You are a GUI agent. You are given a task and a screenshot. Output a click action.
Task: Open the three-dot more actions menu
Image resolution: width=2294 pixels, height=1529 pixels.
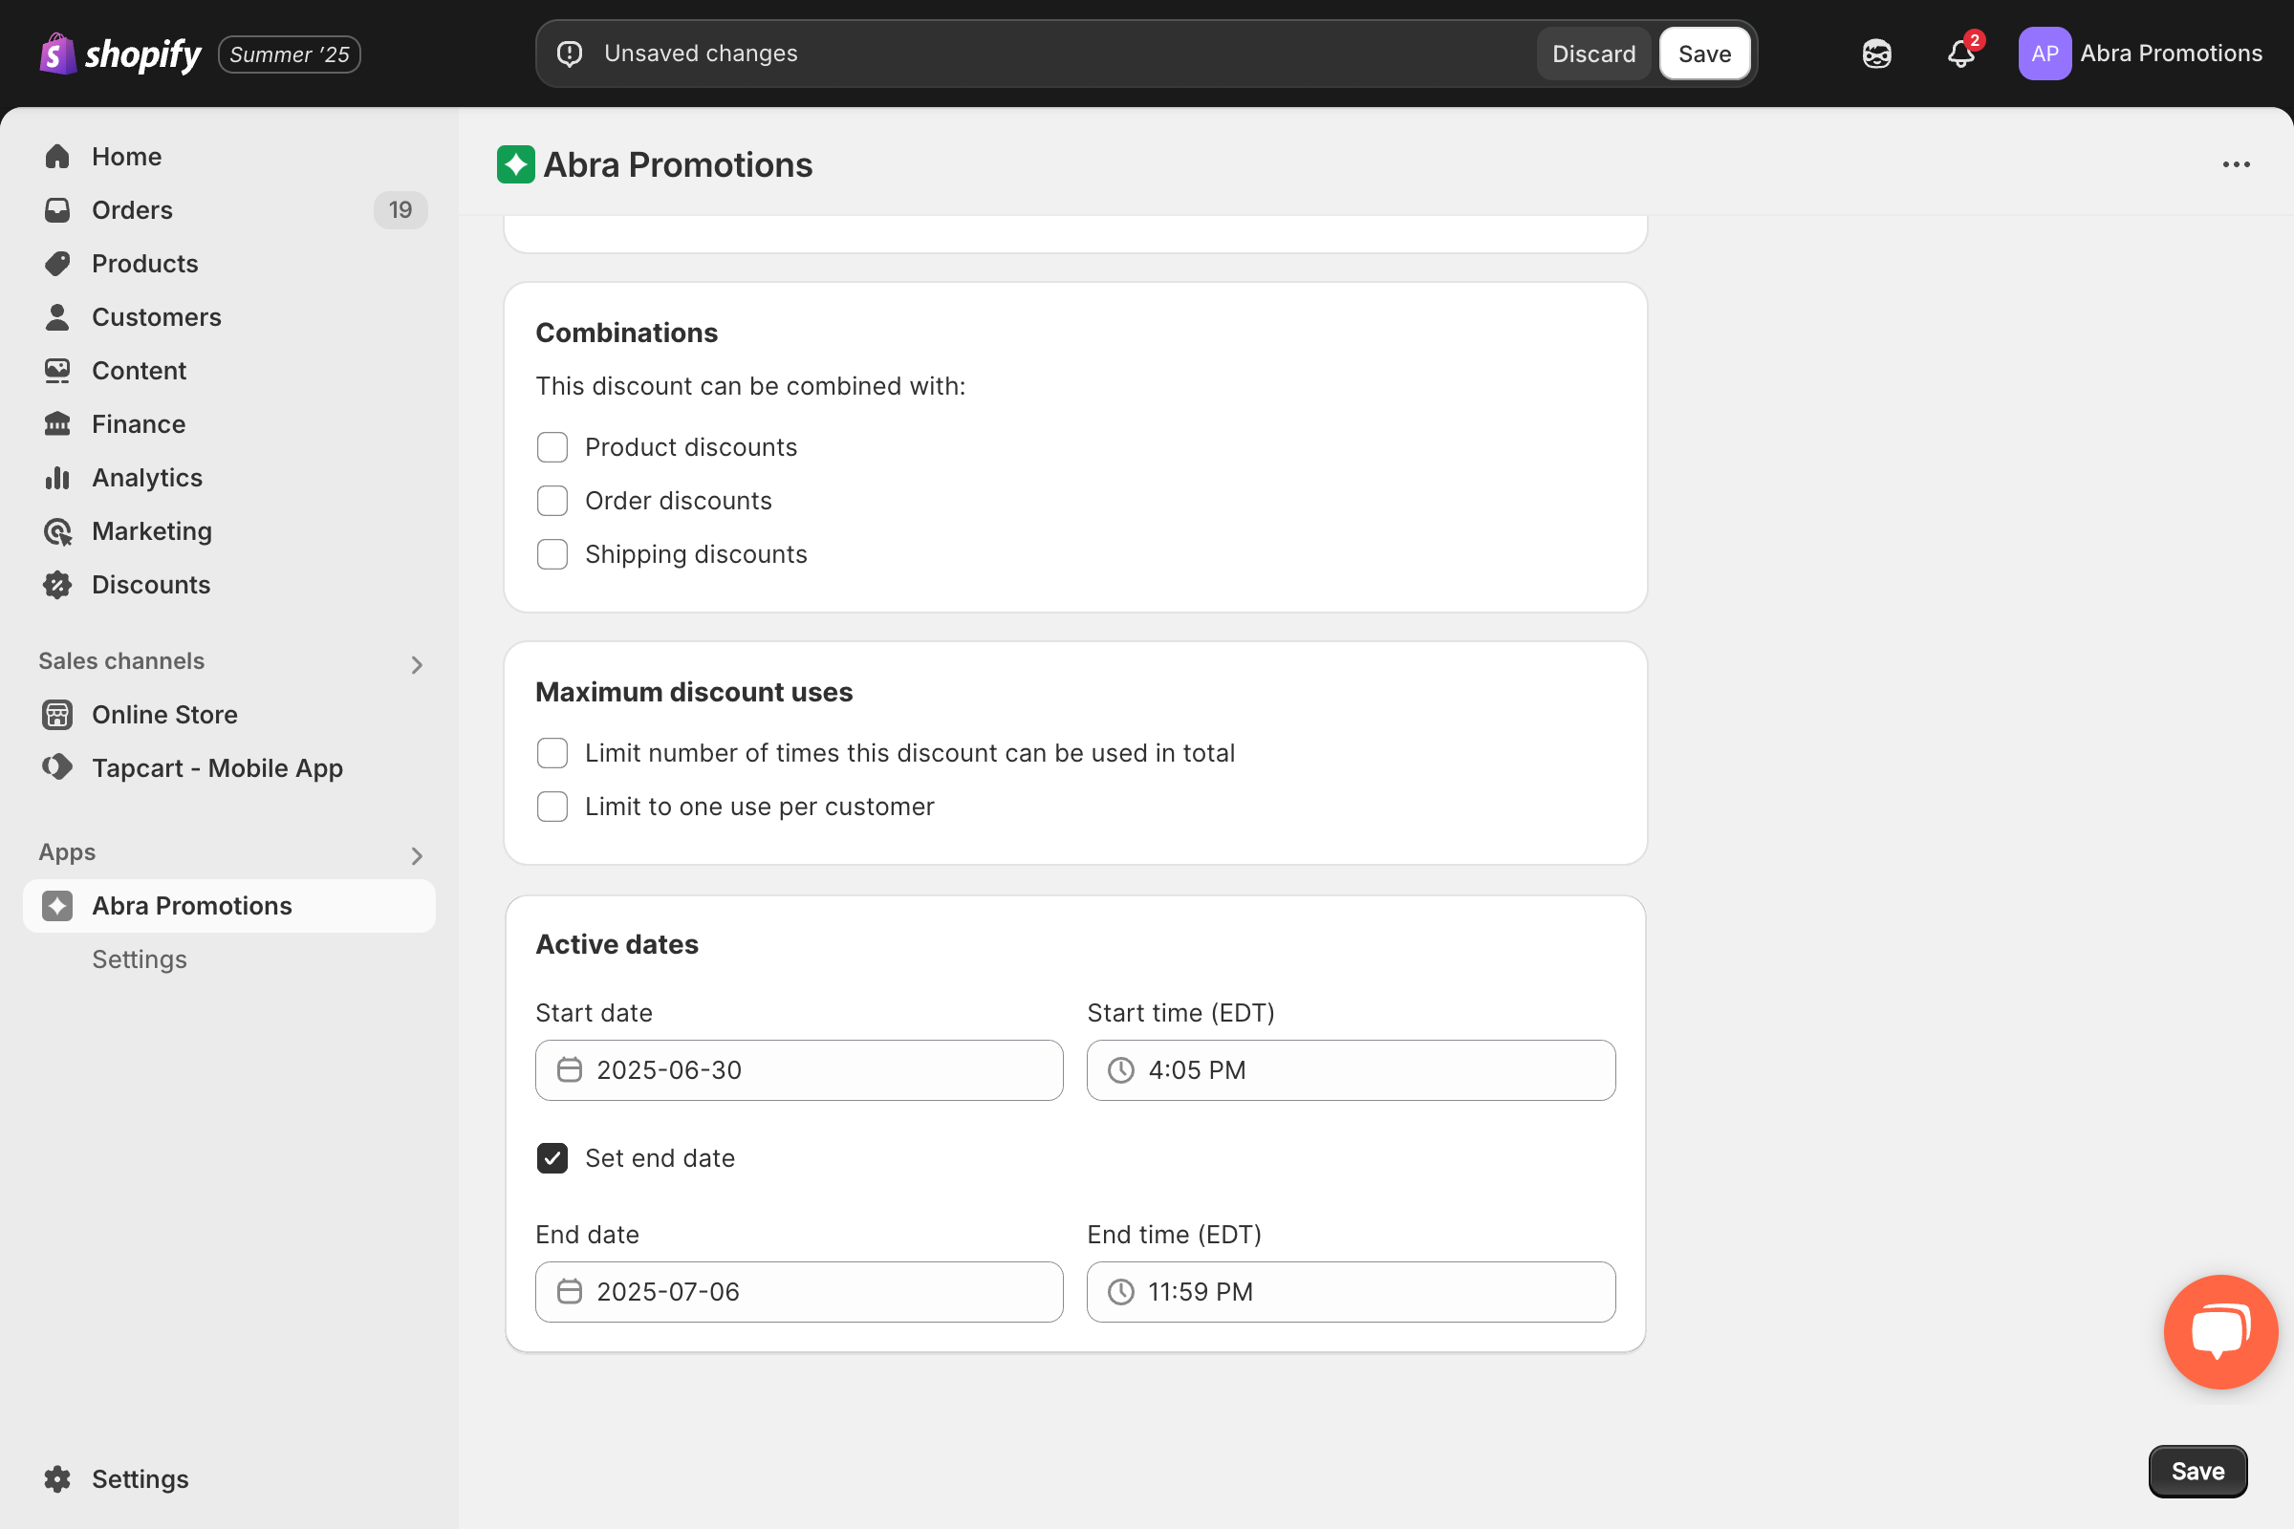pyautogui.click(x=2236, y=164)
